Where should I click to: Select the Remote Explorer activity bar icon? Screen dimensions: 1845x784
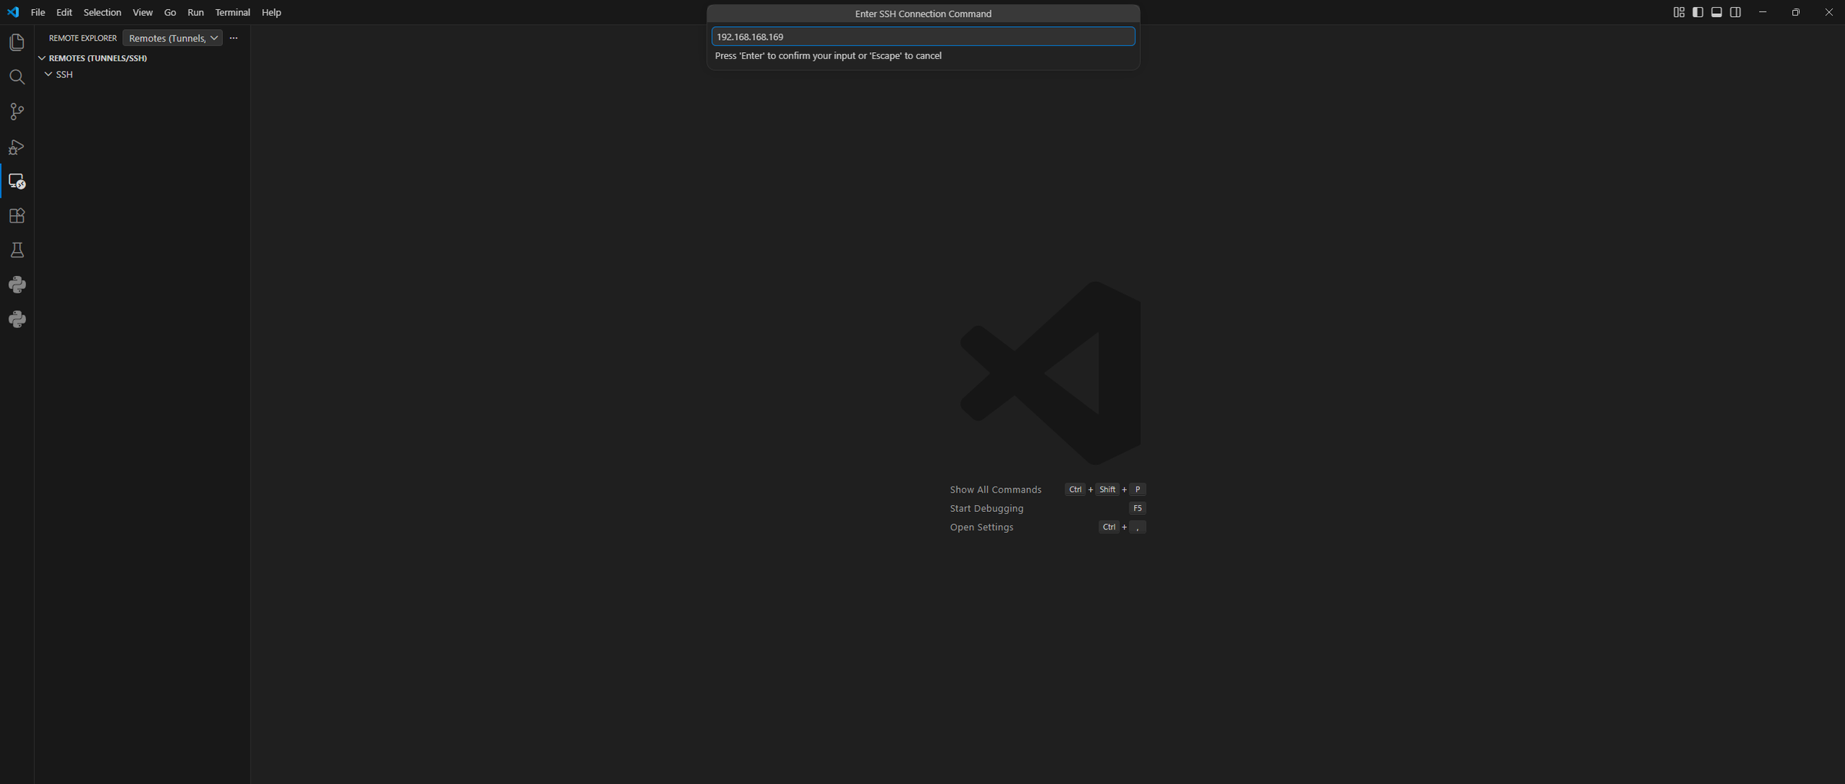(x=17, y=181)
